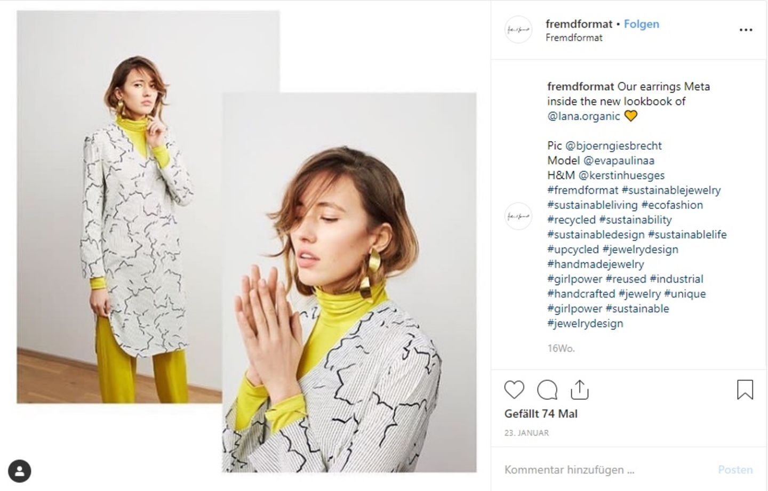
Task: Open the Fremdformat location link
Action: pos(574,38)
